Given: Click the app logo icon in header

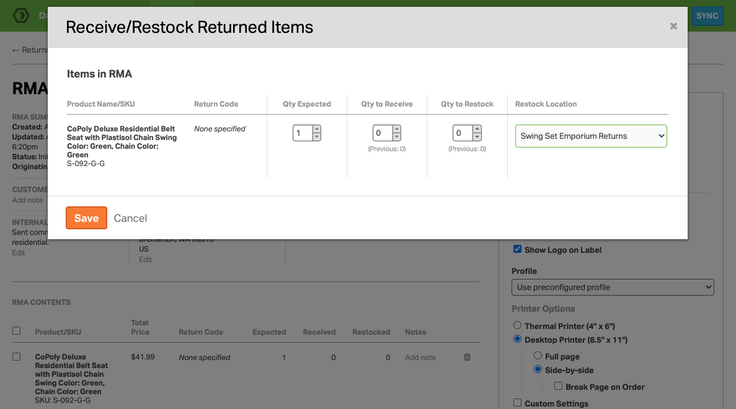Looking at the screenshot, I should (x=21, y=15).
